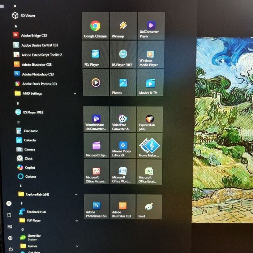The image size is (253, 253).
Task: Click the # section header
Action: point(15,6)
